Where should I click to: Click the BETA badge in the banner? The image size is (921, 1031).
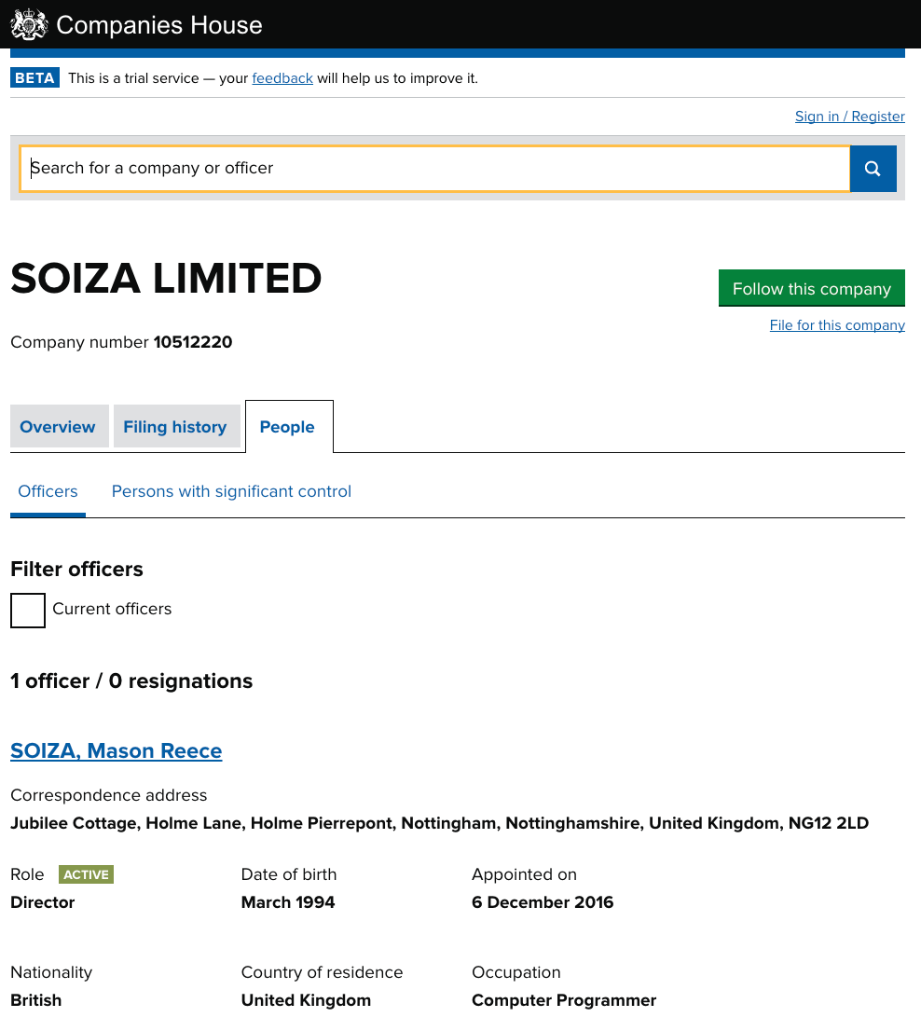click(35, 78)
